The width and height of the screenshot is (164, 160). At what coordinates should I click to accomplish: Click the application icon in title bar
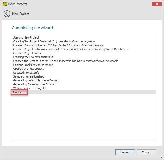pyautogui.click(x=5, y=4)
